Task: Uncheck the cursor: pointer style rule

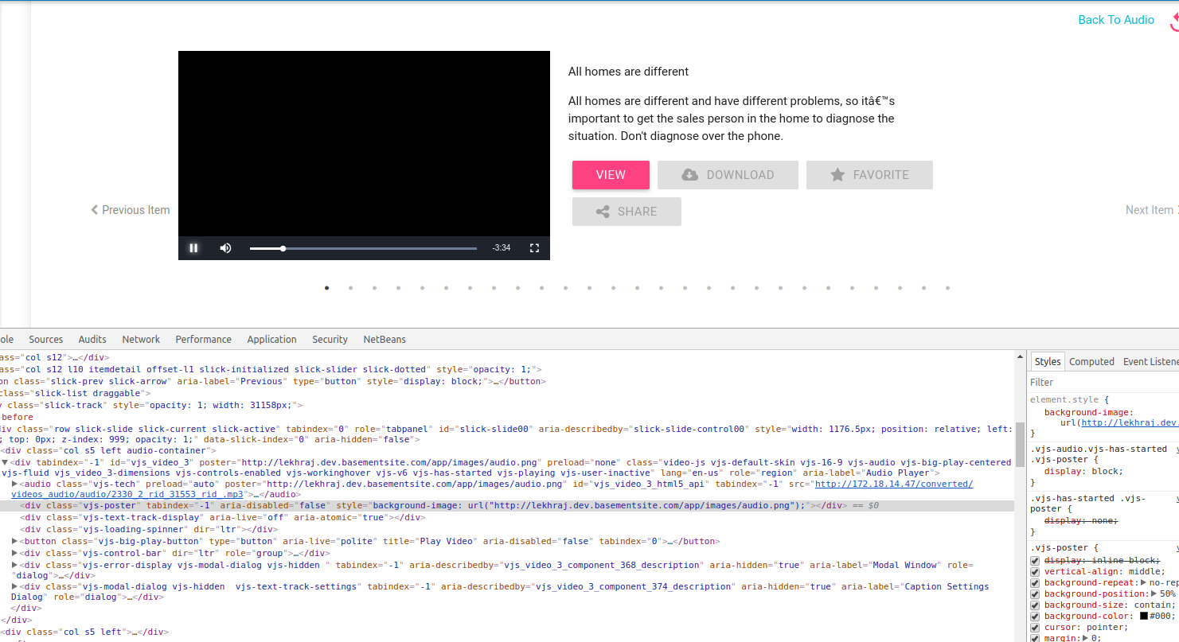Action: click(x=1033, y=627)
